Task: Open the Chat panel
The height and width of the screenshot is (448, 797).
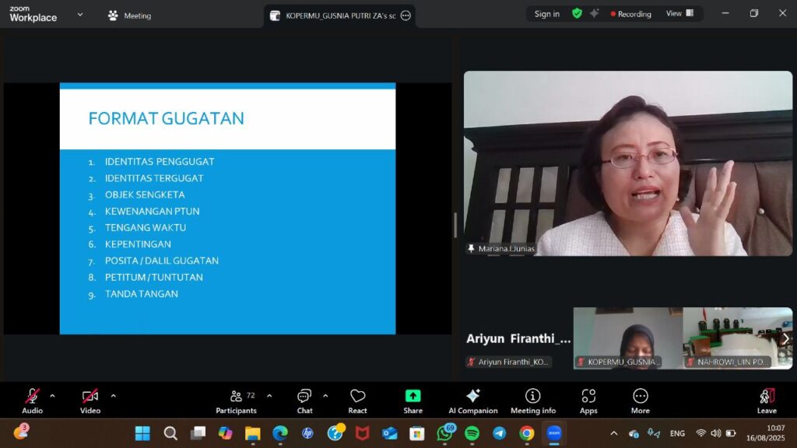Action: pyautogui.click(x=304, y=401)
